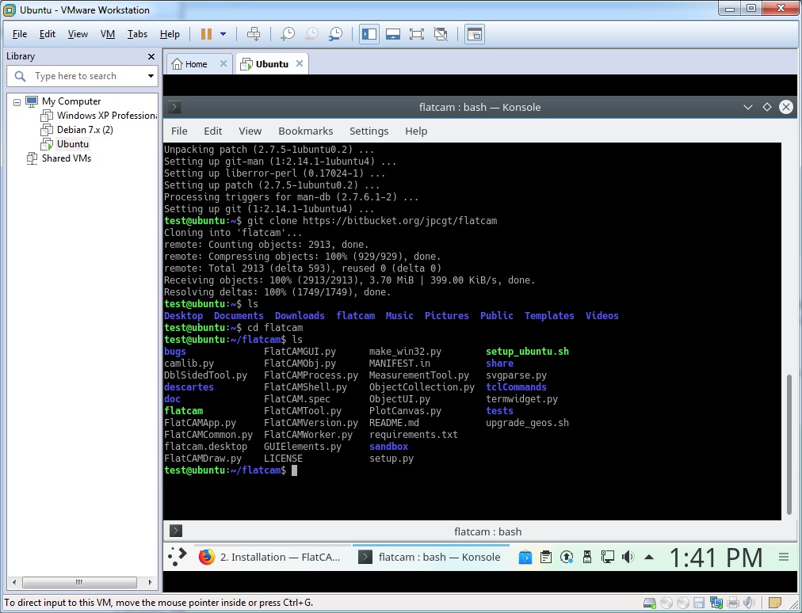Click the flatcam : bash session tab

coord(487,531)
